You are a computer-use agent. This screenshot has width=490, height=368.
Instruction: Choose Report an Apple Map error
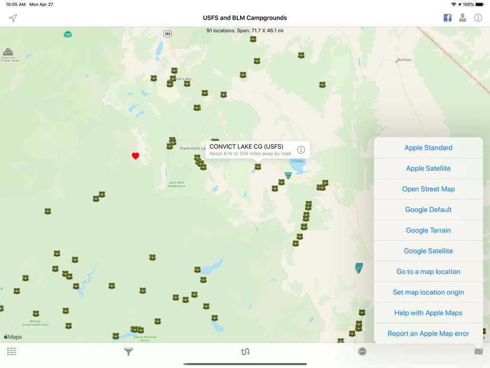pyautogui.click(x=428, y=334)
